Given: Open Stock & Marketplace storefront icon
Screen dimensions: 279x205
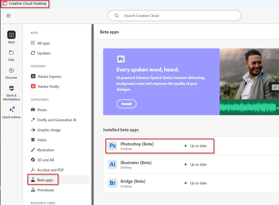Looking at the screenshot, I should click(x=11, y=88).
